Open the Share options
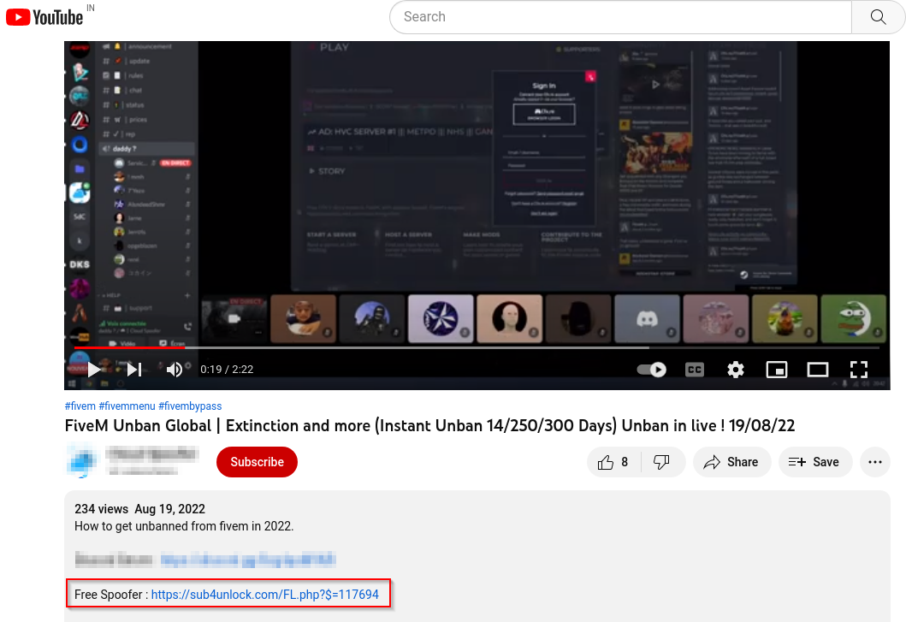The height and width of the screenshot is (622, 906). (731, 461)
